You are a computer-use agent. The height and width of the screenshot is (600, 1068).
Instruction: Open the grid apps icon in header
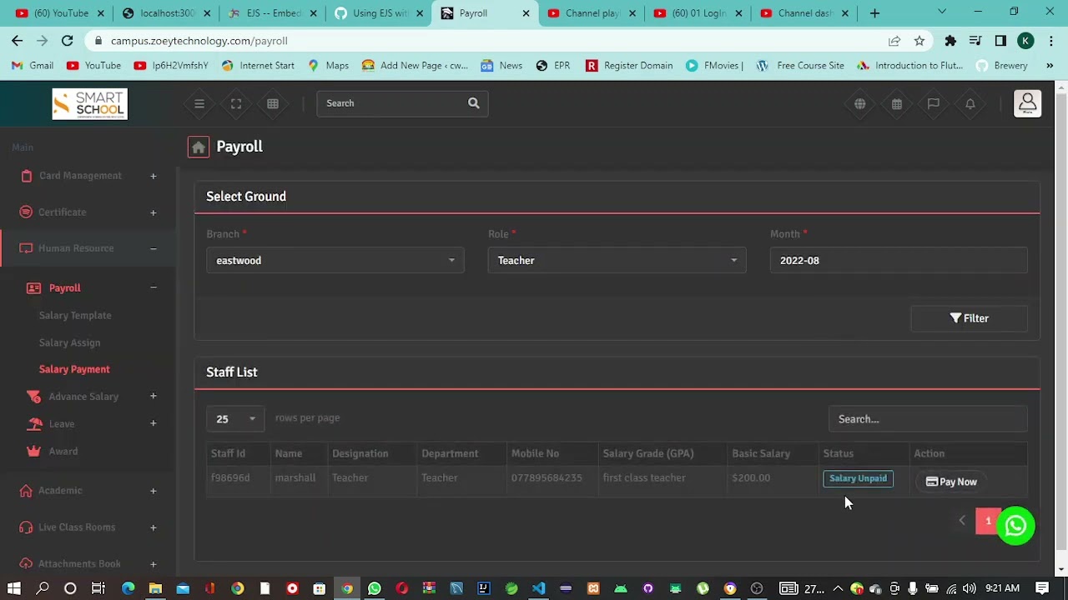click(273, 103)
